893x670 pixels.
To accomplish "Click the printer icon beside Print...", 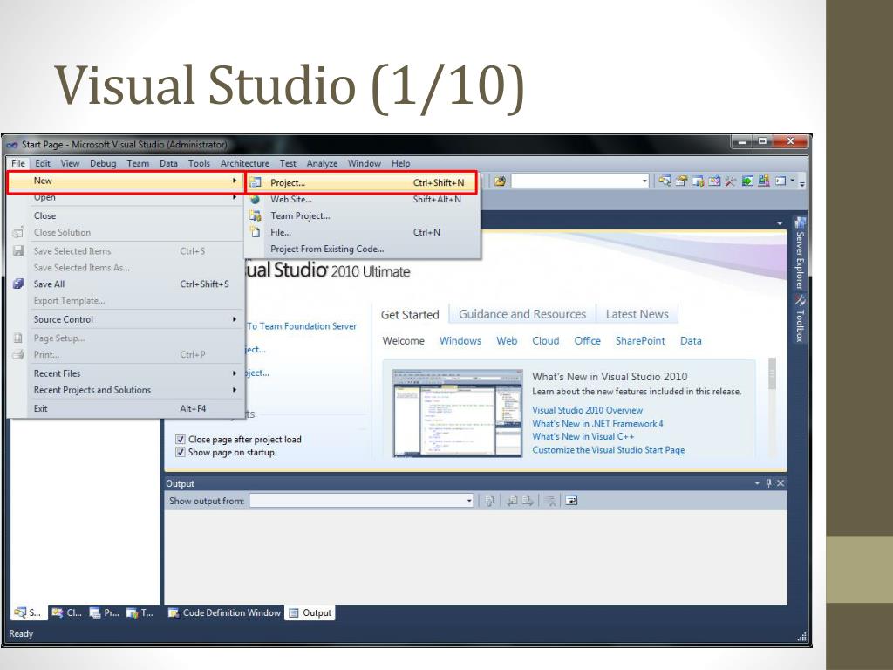I will [18, 354].
